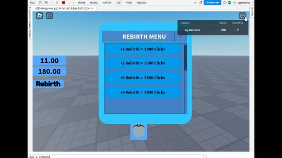Open the in-game chat icon
The image size is (282, 158).
click(x=49, y=16)
